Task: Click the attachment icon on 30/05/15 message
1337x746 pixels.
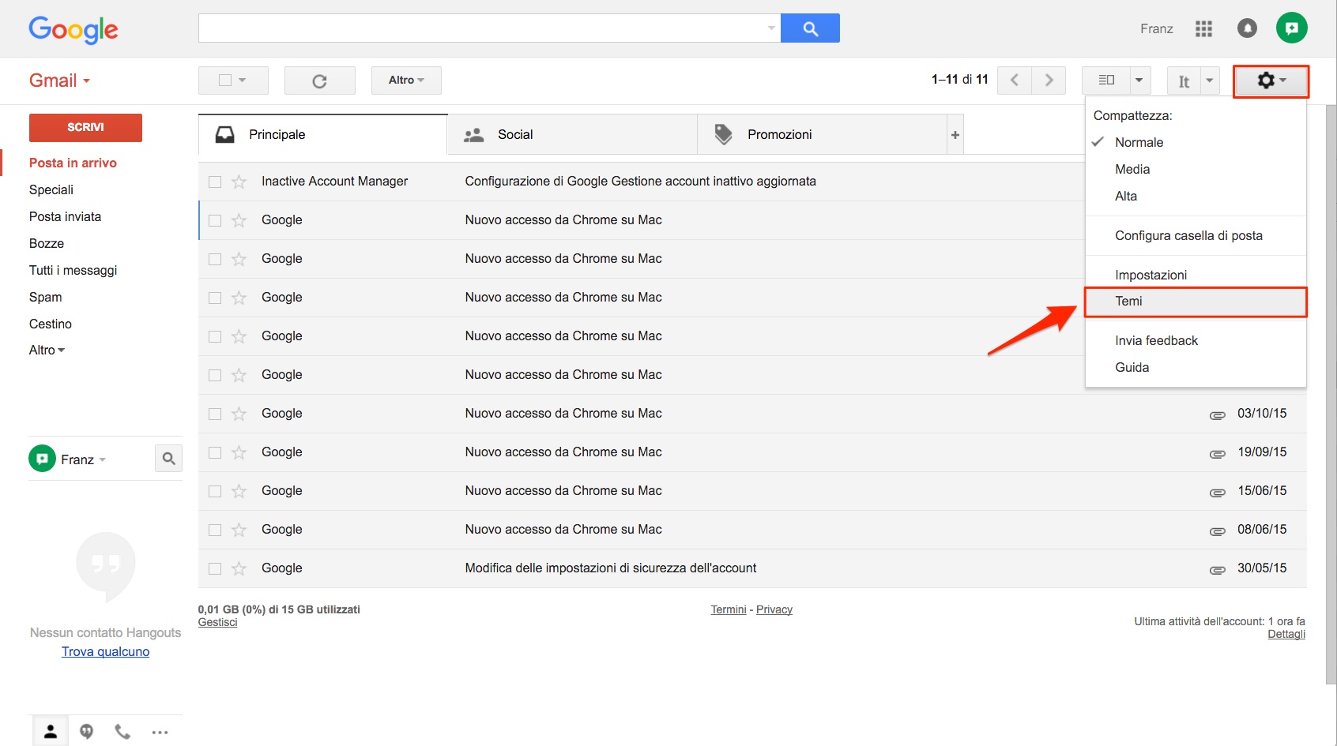Action: (1217, 569)
